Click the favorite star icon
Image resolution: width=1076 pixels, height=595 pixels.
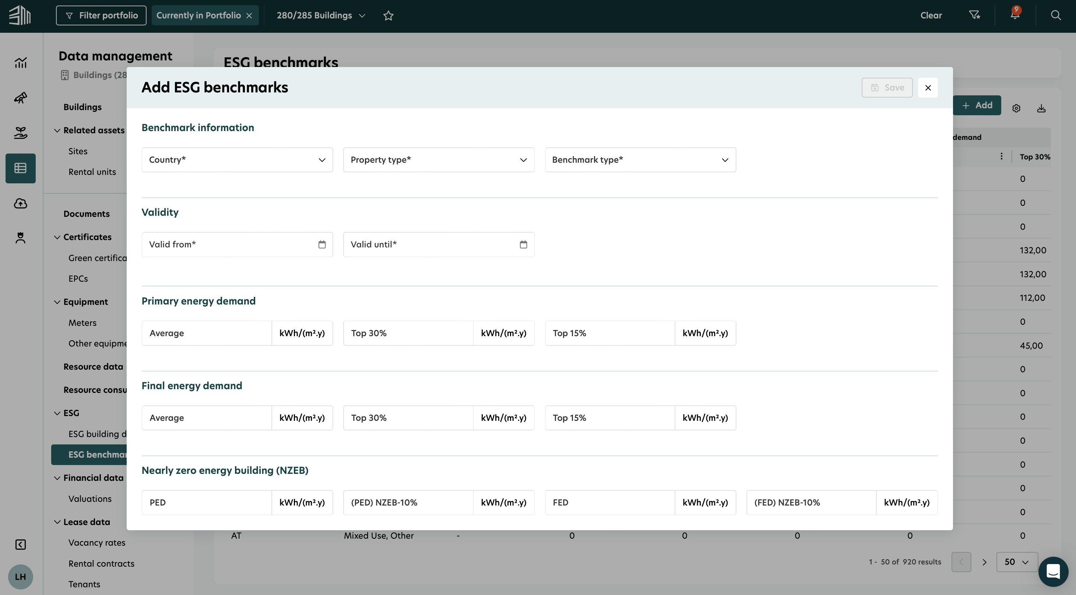pos(388,15)
